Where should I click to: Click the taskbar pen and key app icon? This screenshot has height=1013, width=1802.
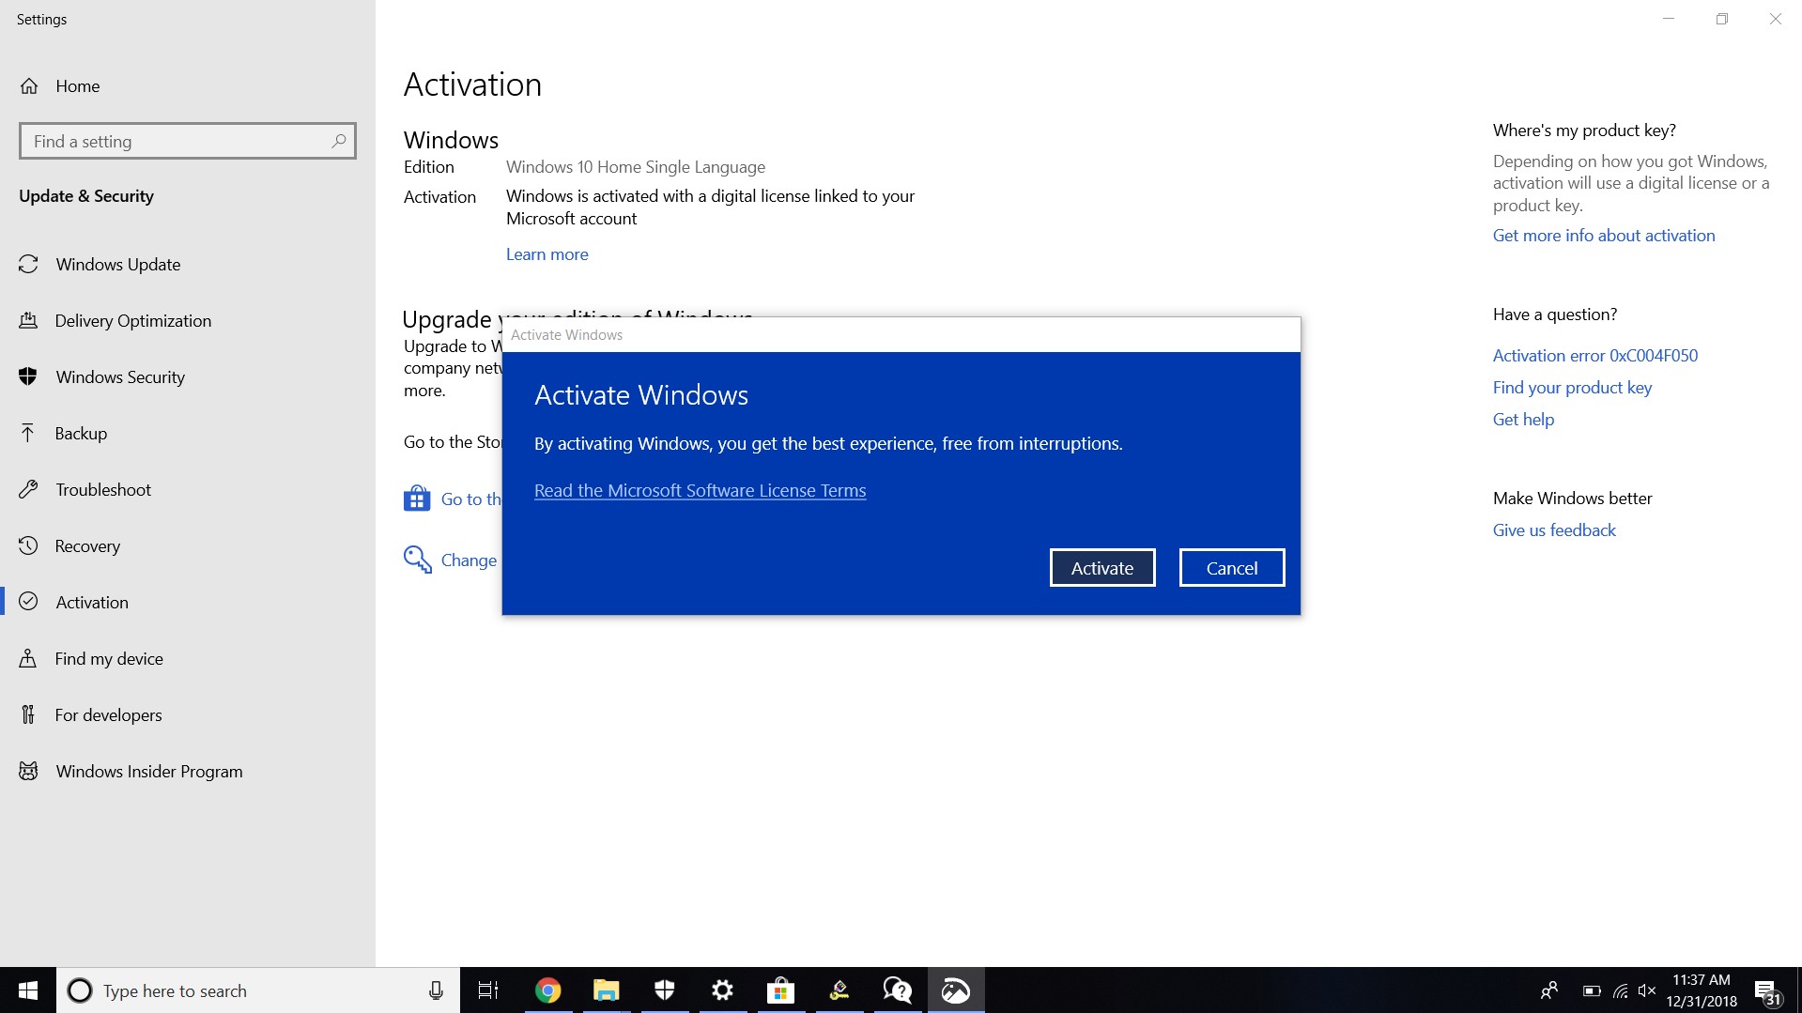839,990
